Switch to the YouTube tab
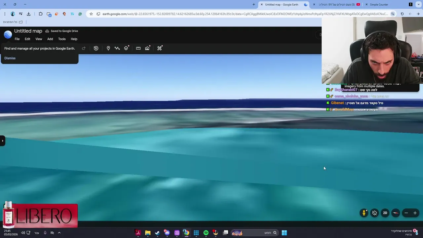 coord(337,5)
